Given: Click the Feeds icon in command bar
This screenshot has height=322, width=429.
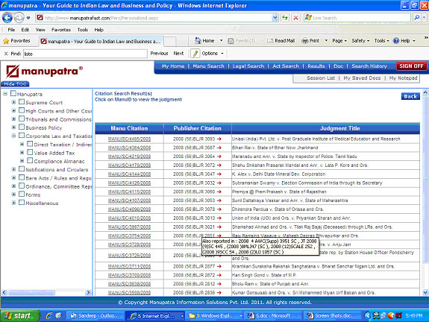Looking at the screenshot, I should pyautogui.click(x=231, y=41).
